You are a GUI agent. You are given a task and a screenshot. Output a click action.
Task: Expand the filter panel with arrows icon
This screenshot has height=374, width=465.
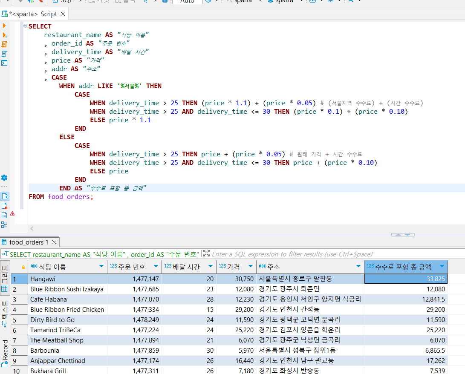pos(206,253)
